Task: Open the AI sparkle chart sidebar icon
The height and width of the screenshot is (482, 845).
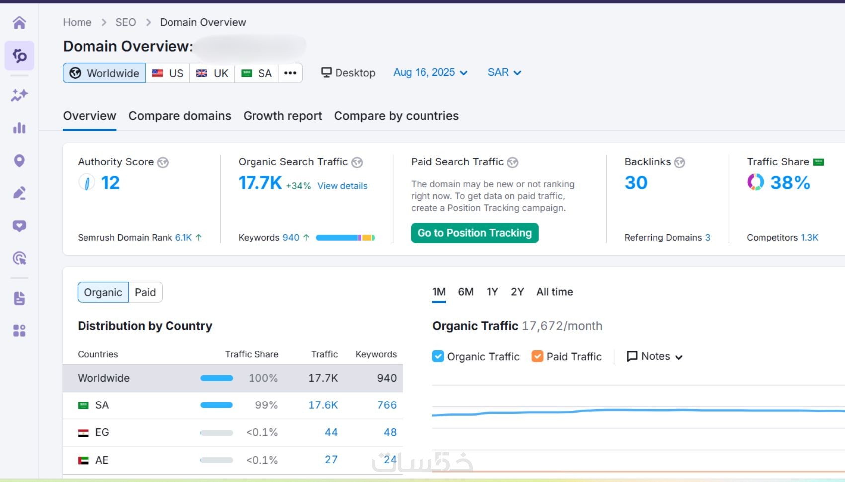Action: coord(19,95)
